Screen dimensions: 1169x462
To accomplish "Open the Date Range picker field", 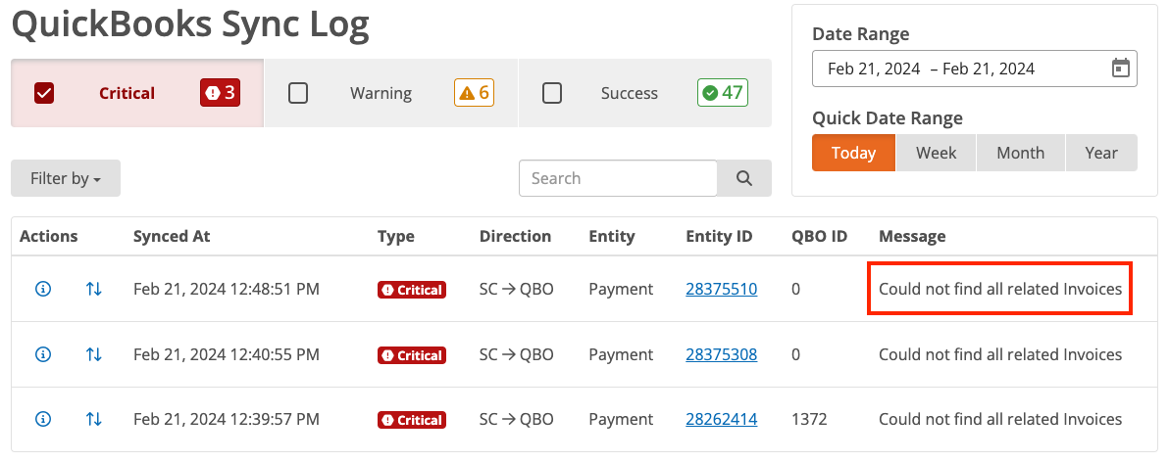I will pos(975,69).
